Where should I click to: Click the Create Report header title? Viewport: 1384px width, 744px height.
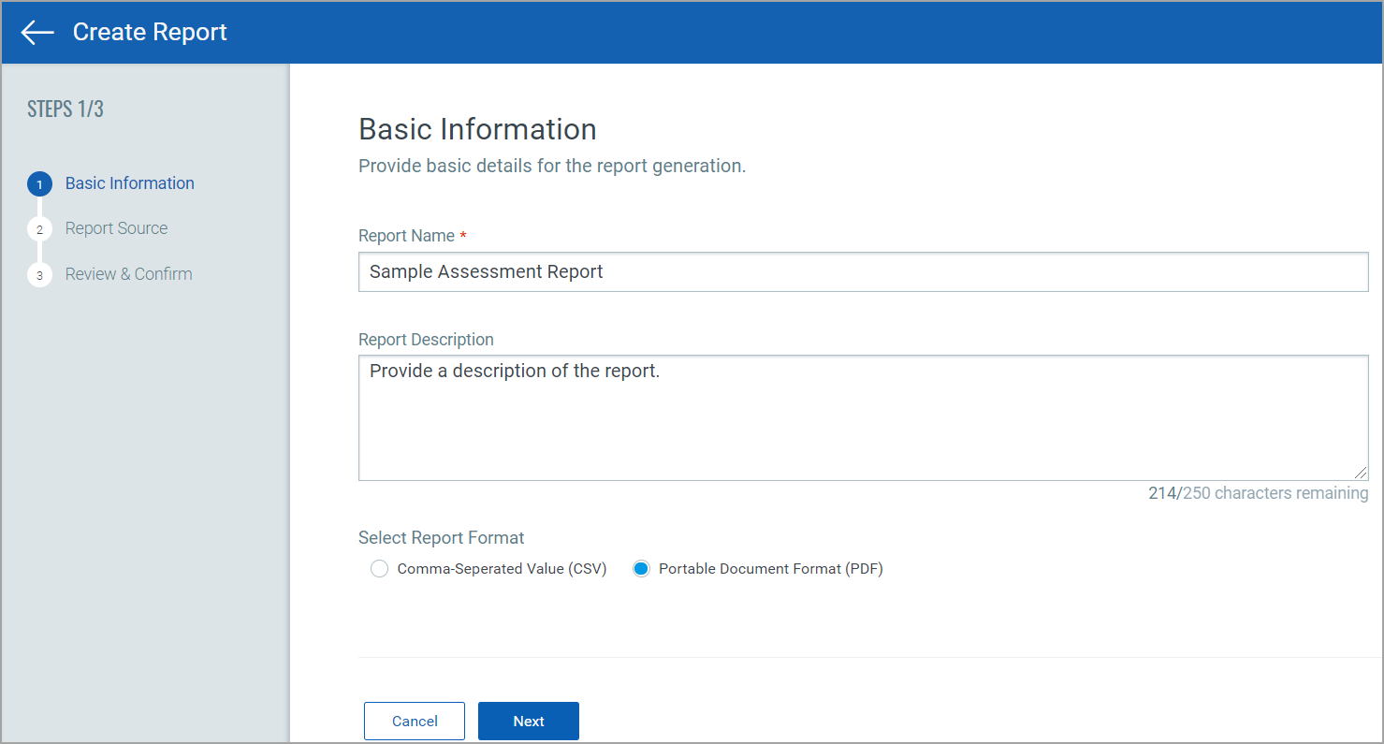click(x=150, y=32)
